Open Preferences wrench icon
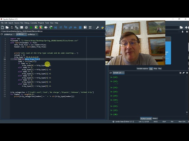 pyautogui.click(x=97, y=27)
